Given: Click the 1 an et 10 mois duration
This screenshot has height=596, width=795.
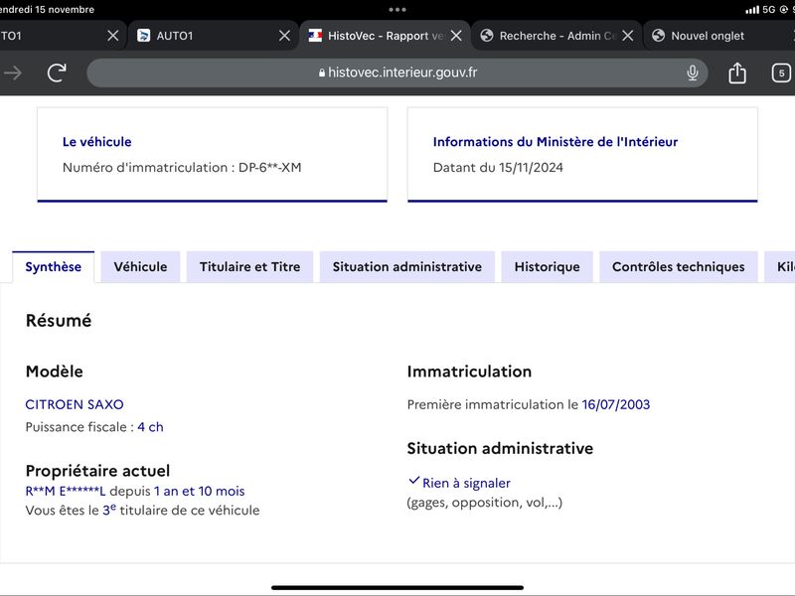Looking at the screenshot, I should (x=200, y=491).
